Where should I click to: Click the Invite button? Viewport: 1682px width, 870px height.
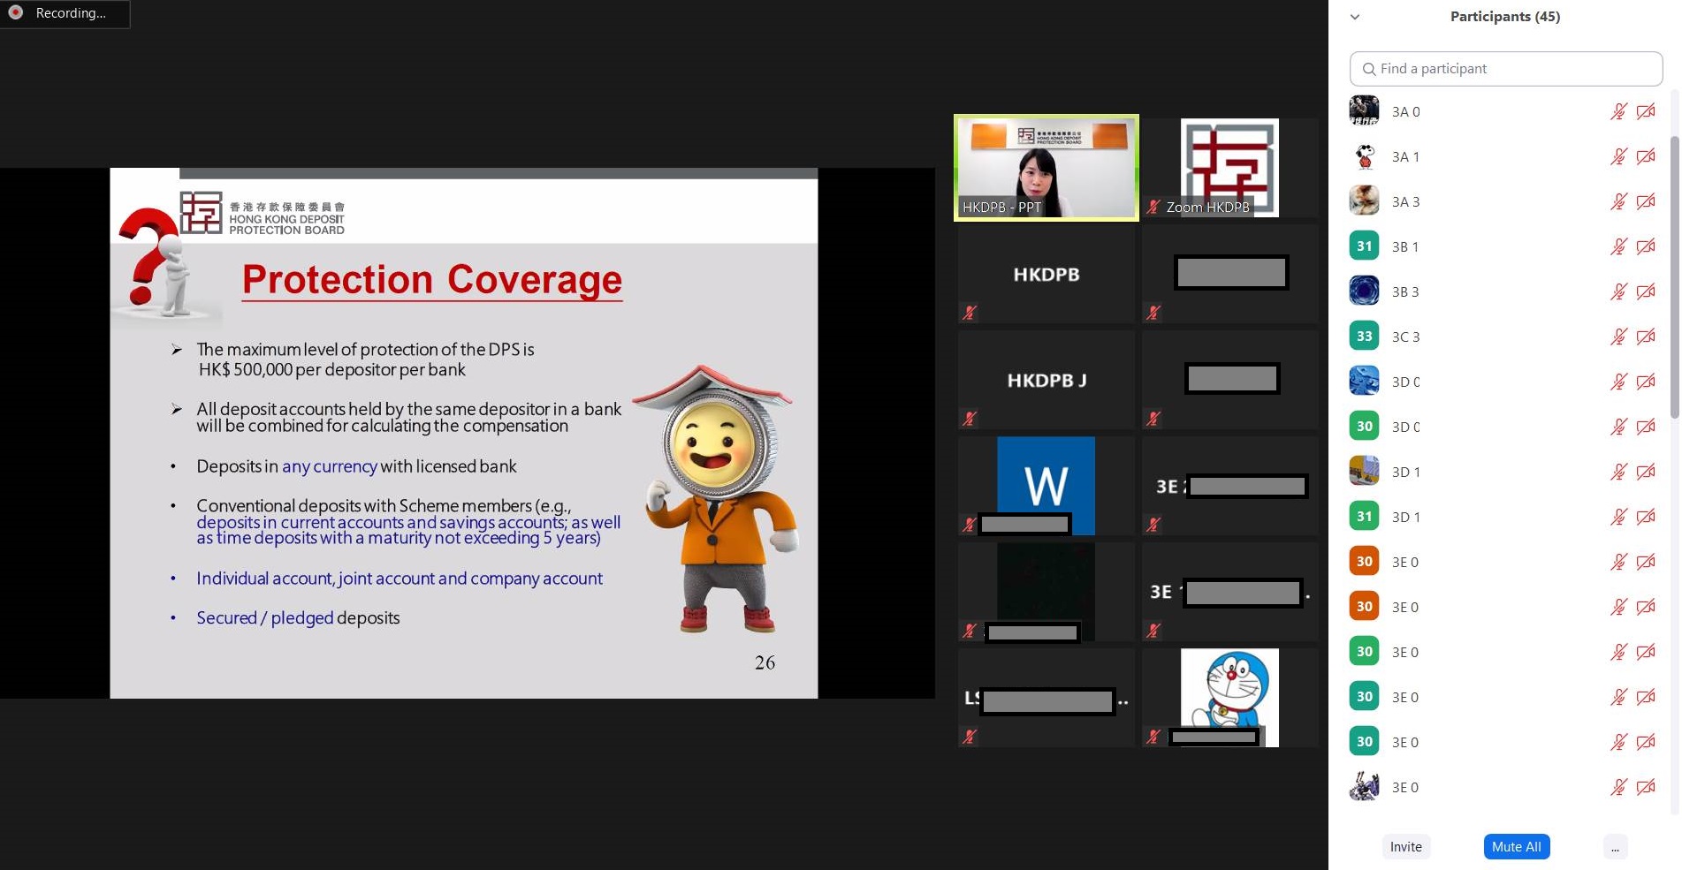tap(1405, 847)
